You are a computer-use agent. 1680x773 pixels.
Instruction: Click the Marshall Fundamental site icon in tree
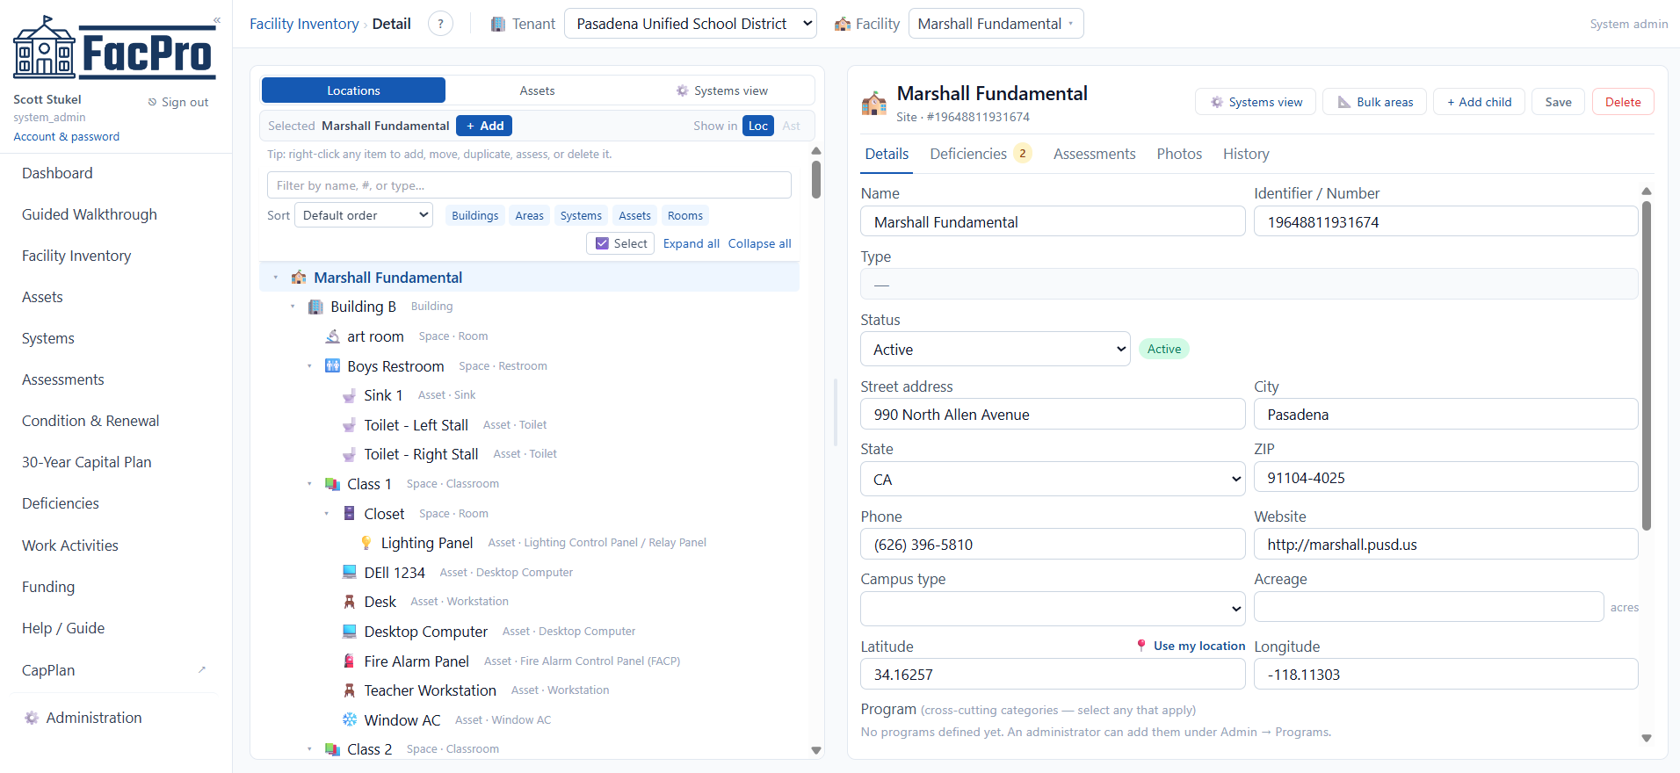(x=299, y=278)
